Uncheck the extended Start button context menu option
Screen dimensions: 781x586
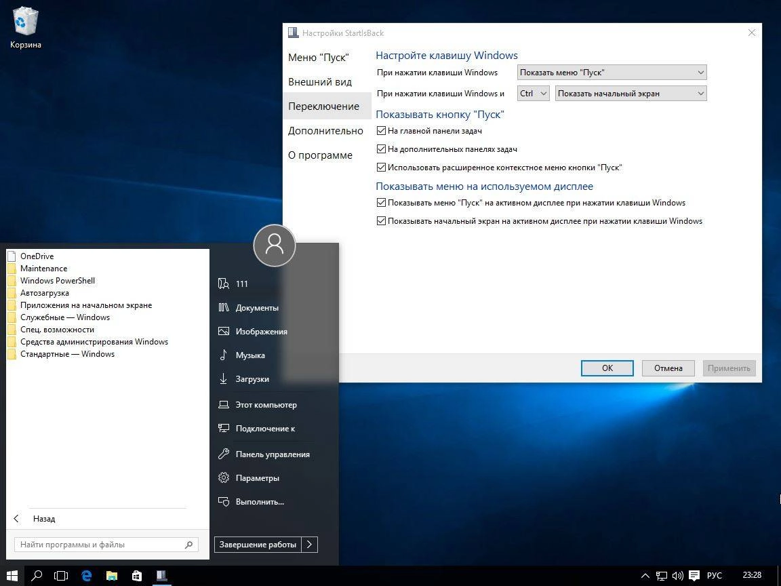[x=381, y=168]
